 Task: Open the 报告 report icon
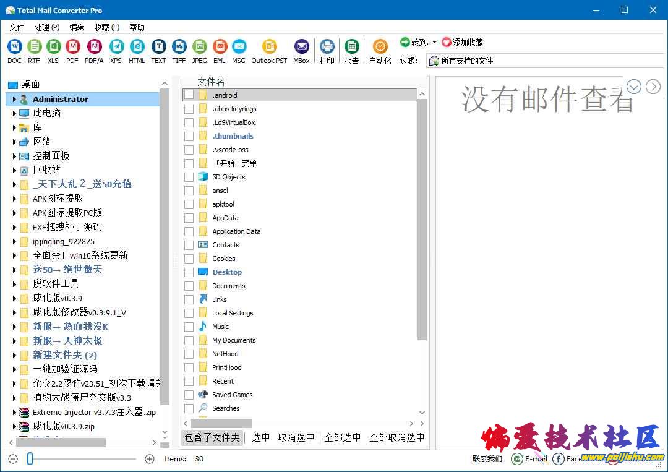(x=351, y=46)
